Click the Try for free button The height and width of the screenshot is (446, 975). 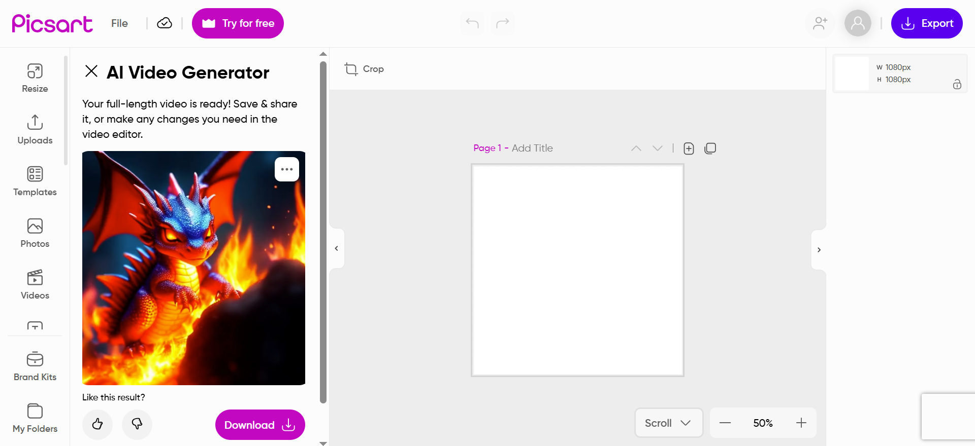238,23
